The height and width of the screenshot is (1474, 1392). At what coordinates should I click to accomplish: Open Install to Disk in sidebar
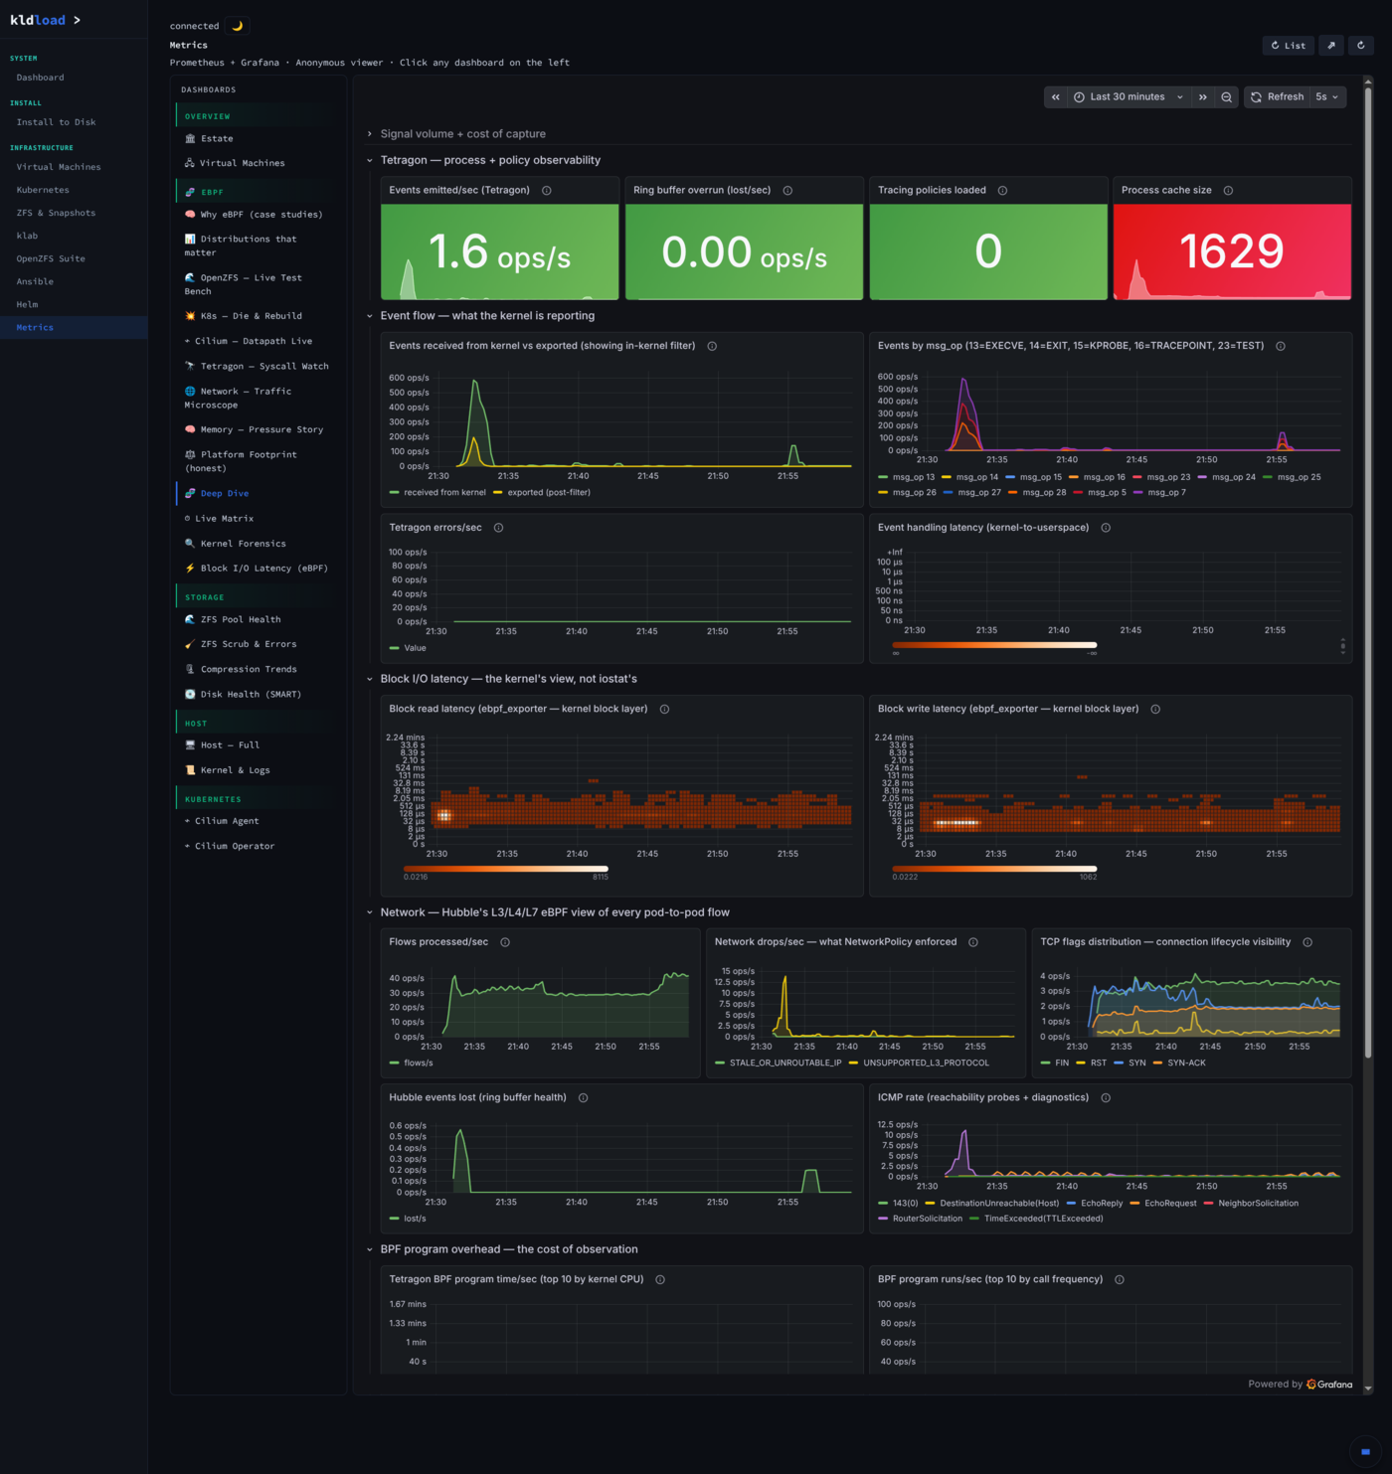point(56,122)
